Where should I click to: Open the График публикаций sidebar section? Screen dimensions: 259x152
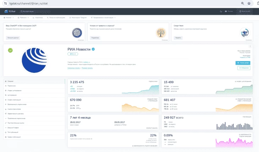[x=34, y=137]
